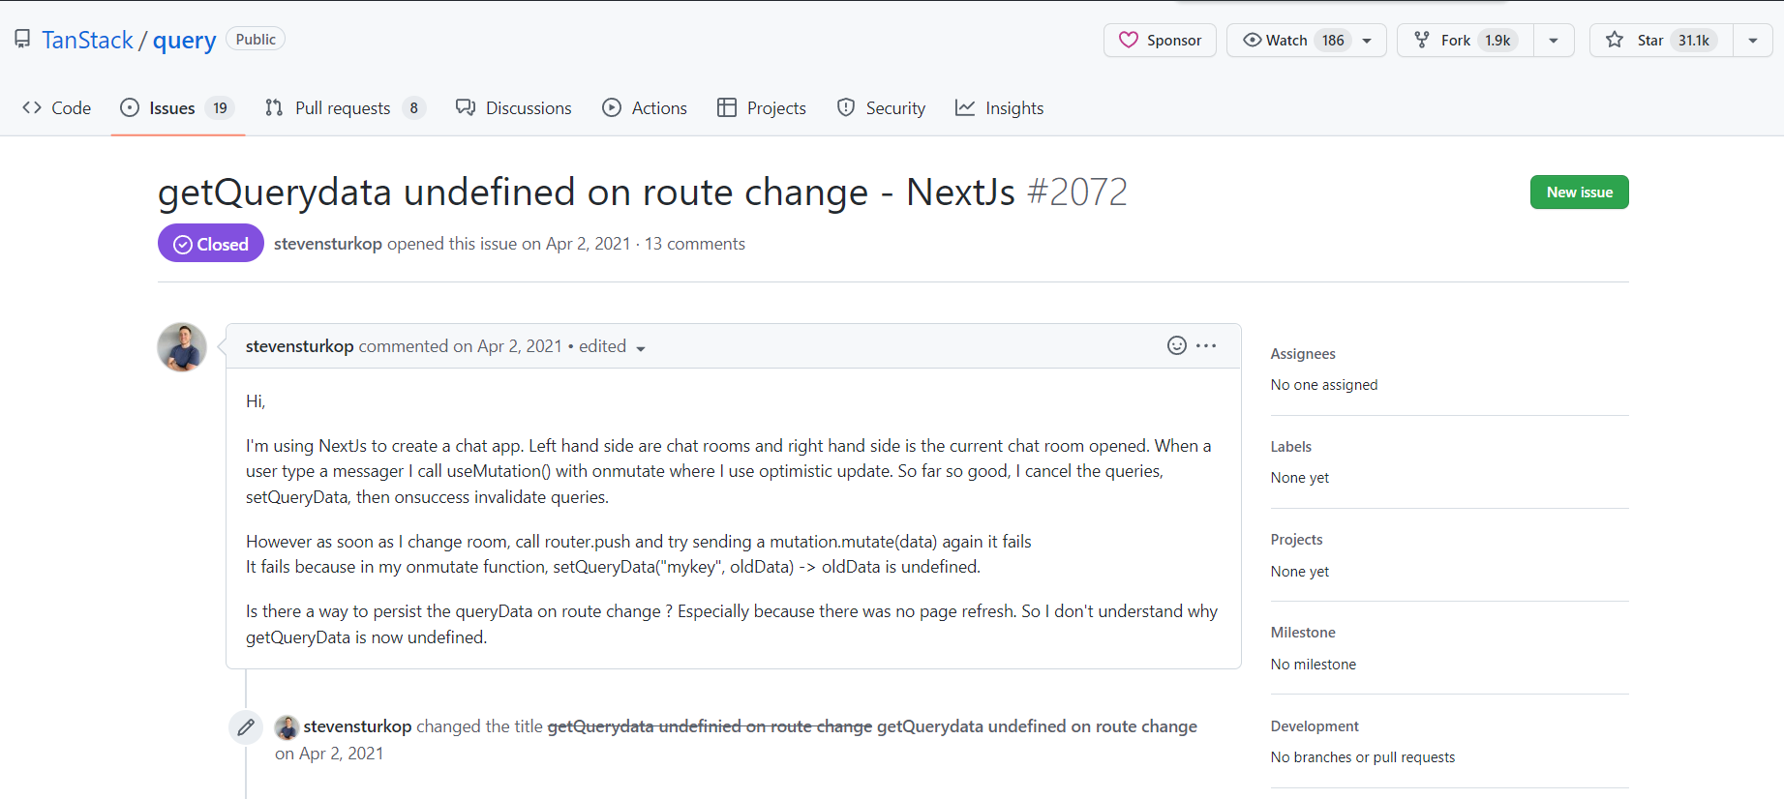Create a New issue
Screen dimensions: 1784x799
tap(1579, 192)
